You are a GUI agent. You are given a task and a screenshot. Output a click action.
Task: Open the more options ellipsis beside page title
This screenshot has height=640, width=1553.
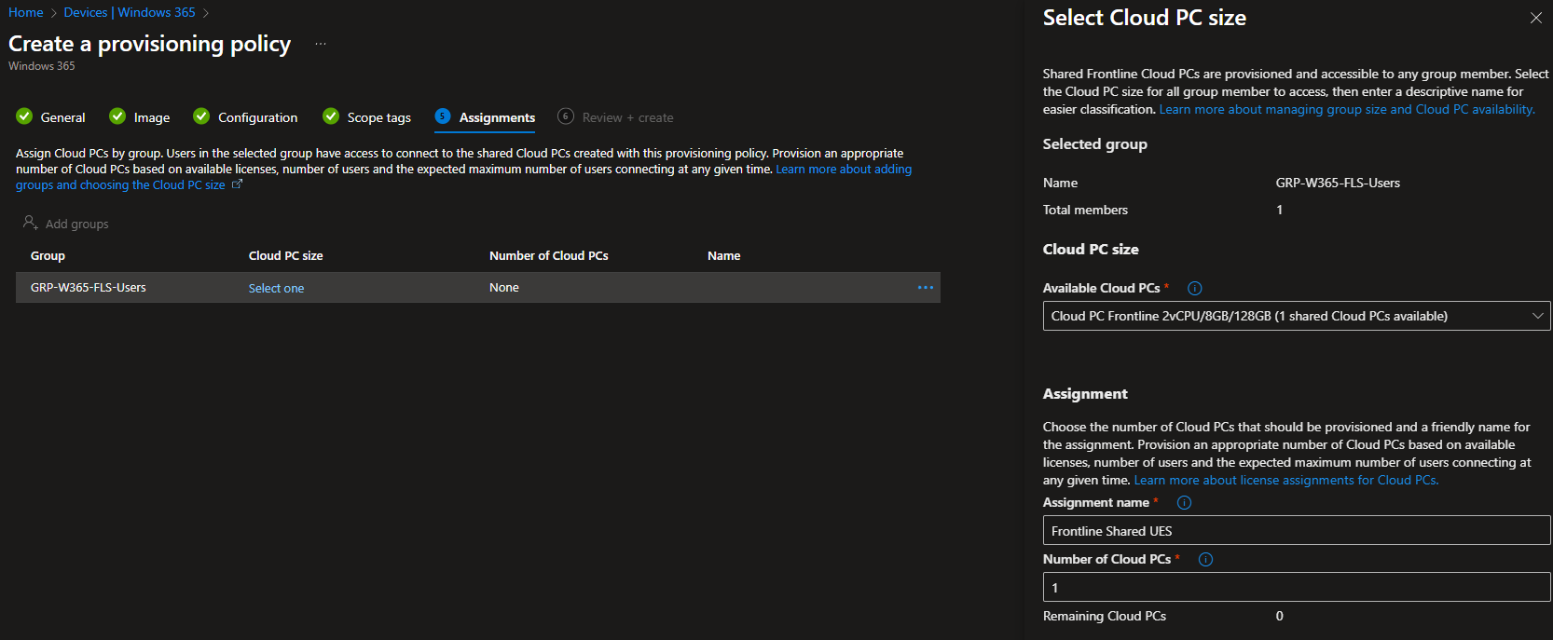pos(321,45)
